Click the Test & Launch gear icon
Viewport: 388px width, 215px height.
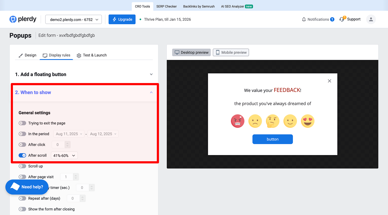tap(79, 55)
